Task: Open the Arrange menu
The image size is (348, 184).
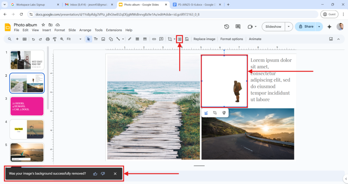Action: [85, 30]
